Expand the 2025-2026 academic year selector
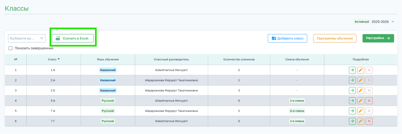The image size is (402, 134). tap(383, 22)
